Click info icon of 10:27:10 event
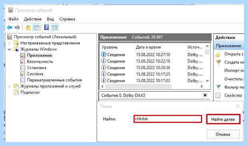The image size is (248, 146). 104,54
